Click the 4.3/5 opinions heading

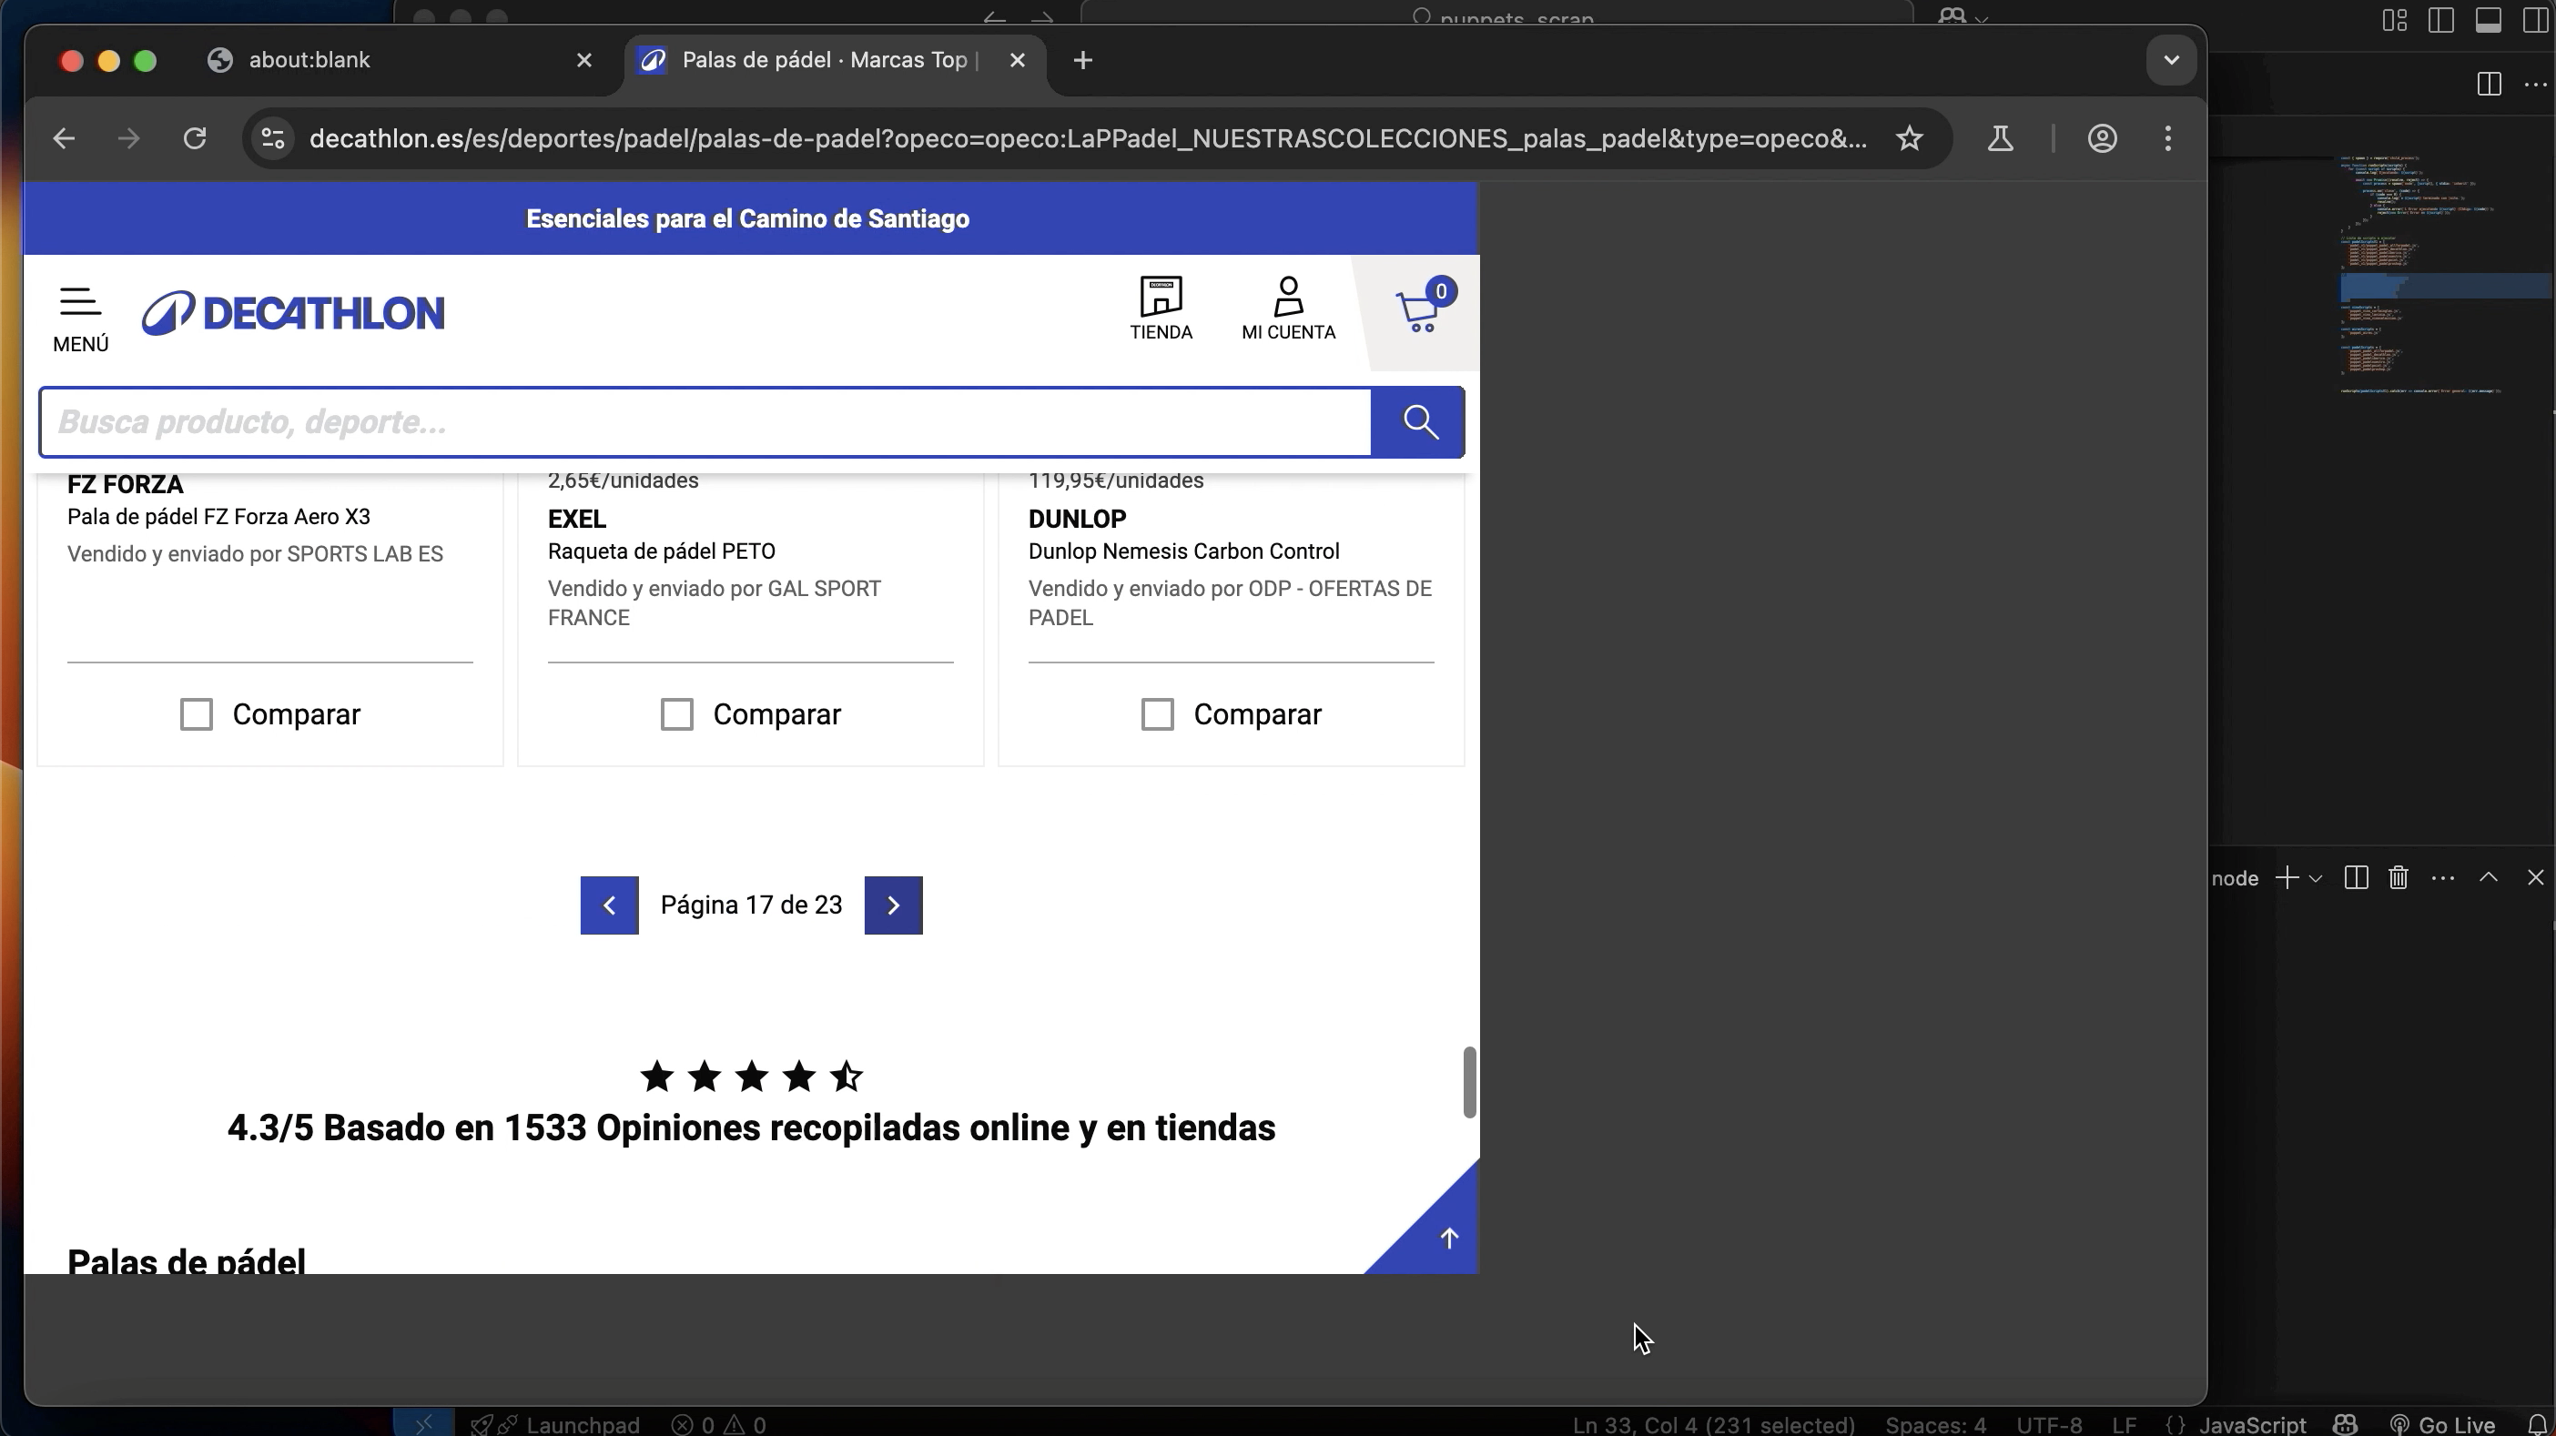coord(751,1128)
